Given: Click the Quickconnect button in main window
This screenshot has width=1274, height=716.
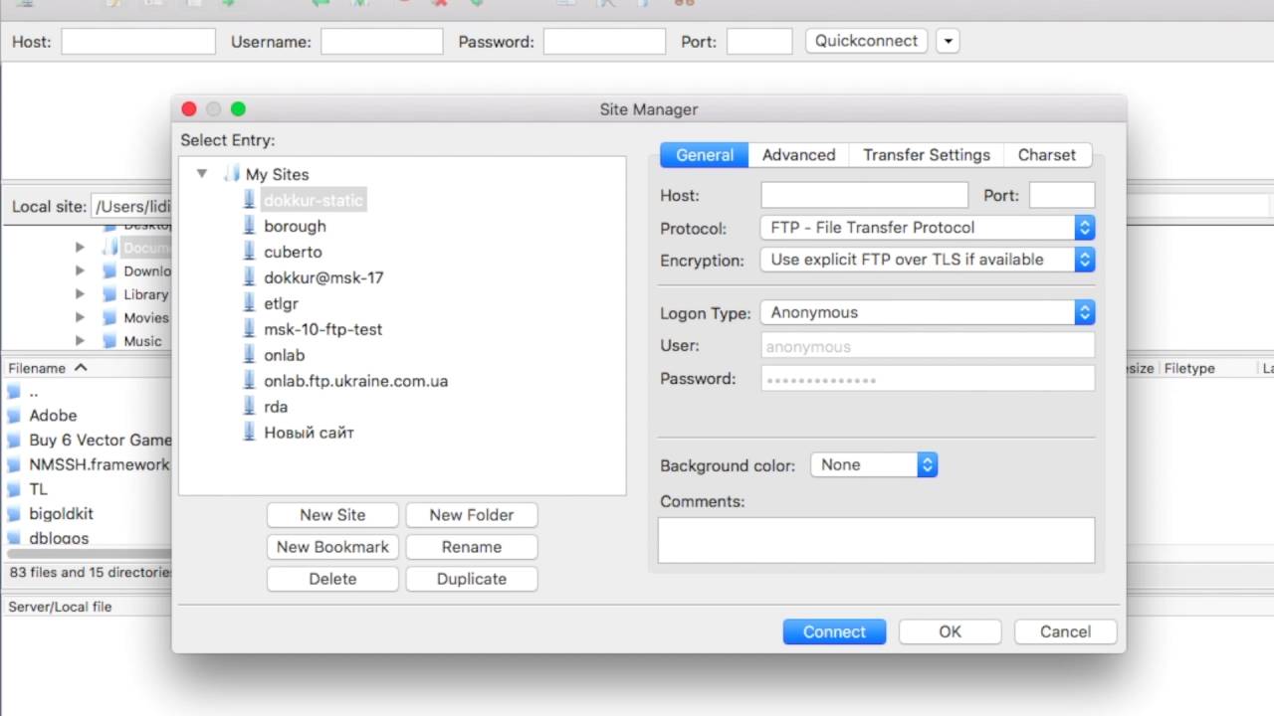Looking at the screenshot, I should (866, 41).
